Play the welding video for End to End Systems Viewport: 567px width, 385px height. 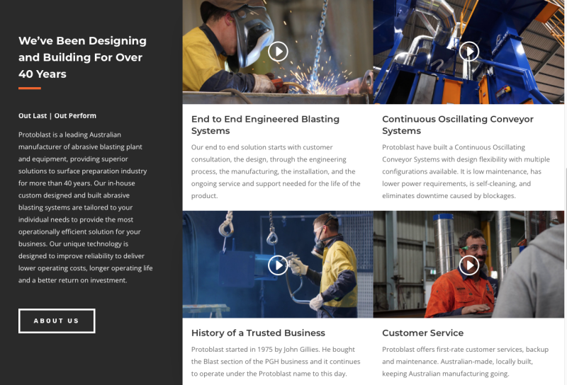[x=278, y=51]
